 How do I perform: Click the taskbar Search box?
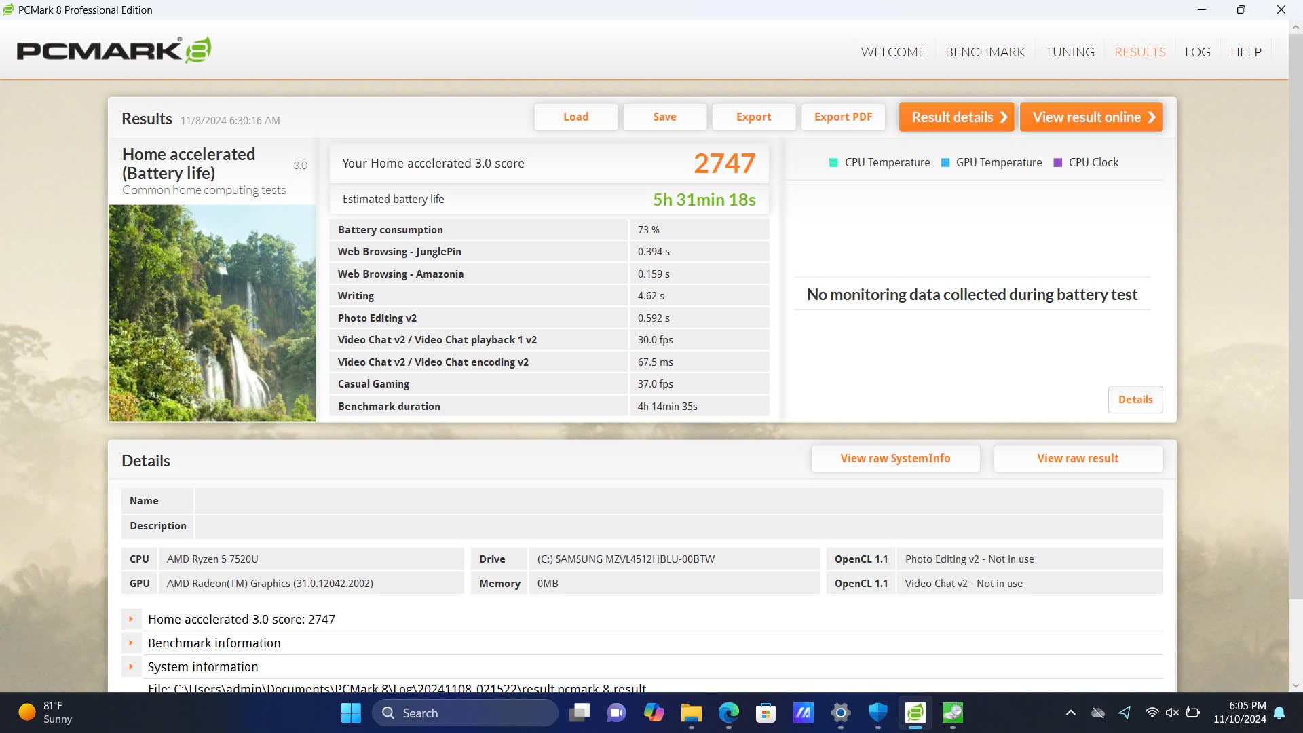click(465, 713)
